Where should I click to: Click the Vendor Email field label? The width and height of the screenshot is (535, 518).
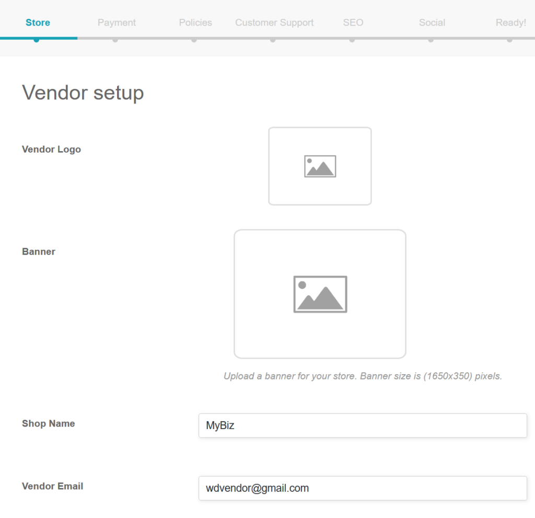52,486
